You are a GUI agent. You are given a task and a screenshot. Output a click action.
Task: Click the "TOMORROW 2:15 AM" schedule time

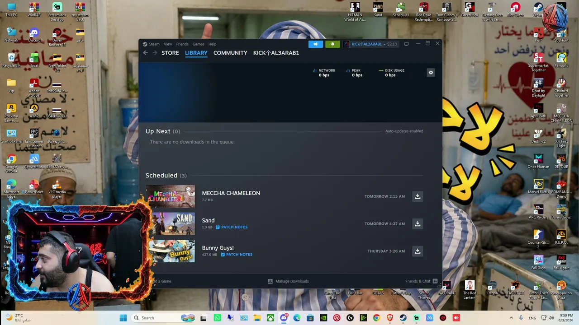384,196
